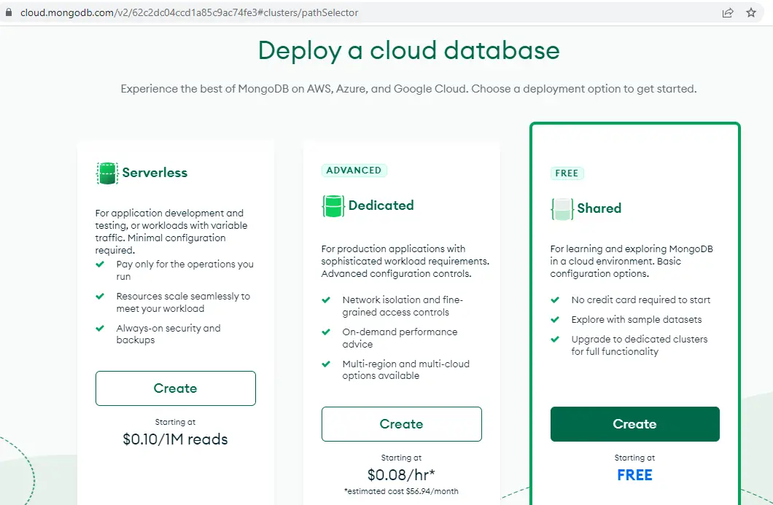
Task: Click the '$0.10/1M reads' price
Action: tap(176, 439)
